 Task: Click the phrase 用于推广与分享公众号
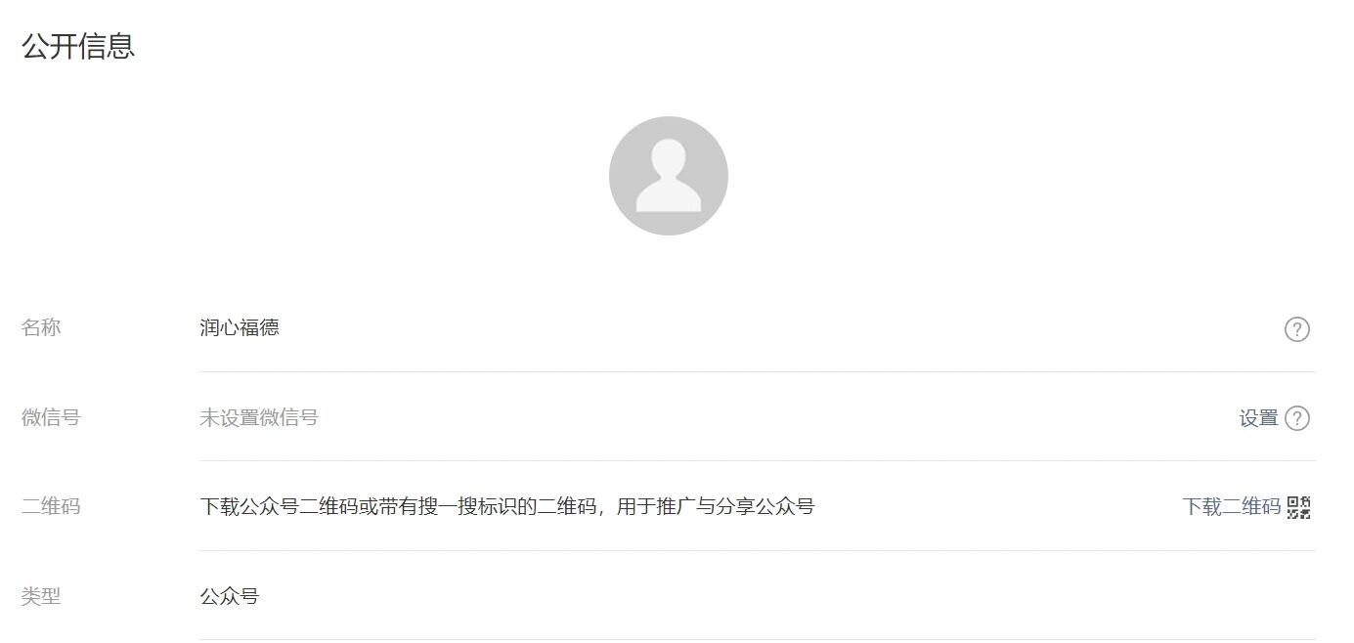coord(716,507)
